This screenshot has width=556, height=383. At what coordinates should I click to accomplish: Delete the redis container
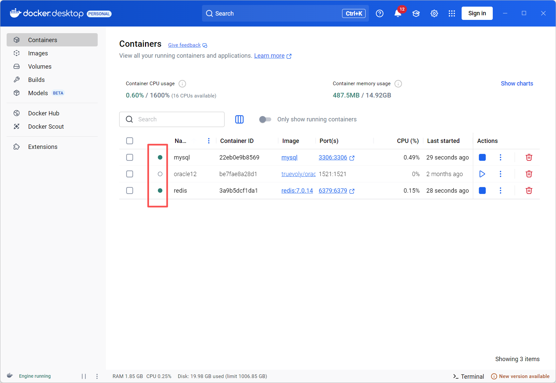pos(529,191)
